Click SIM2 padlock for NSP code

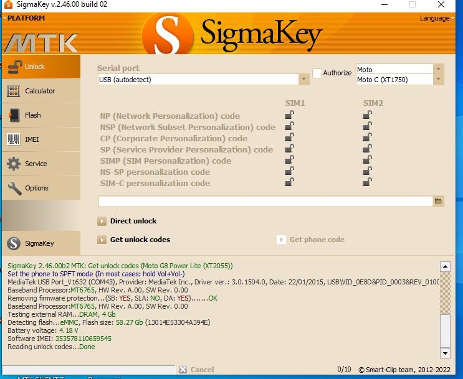pos(367,126)
